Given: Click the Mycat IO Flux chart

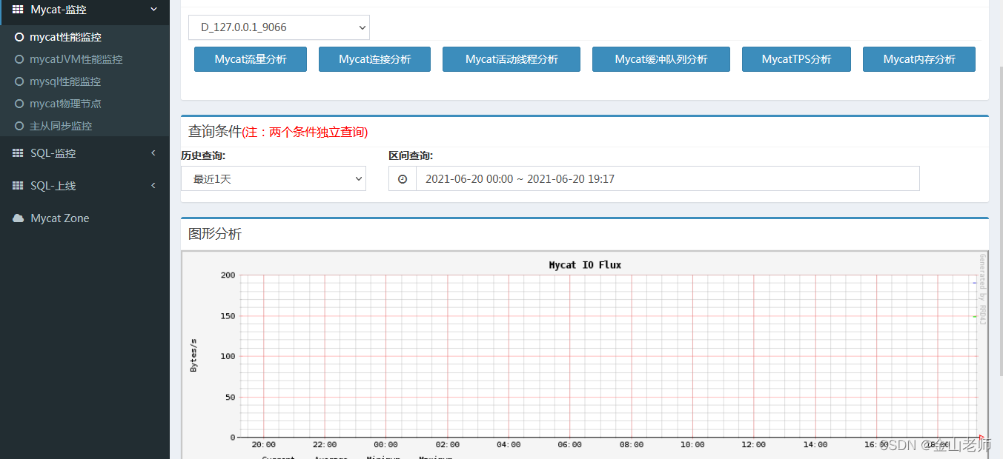Looking at the screenshot, I should (585, 355).
